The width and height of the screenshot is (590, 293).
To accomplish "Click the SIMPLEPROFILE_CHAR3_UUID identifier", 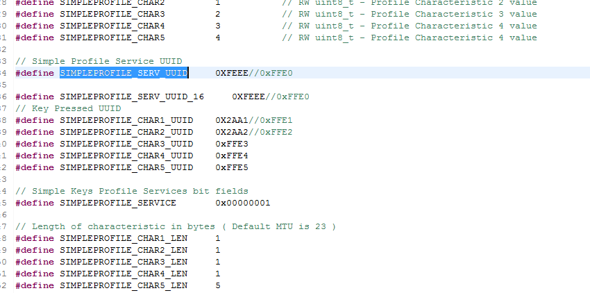I will click(x=126, y=144).
